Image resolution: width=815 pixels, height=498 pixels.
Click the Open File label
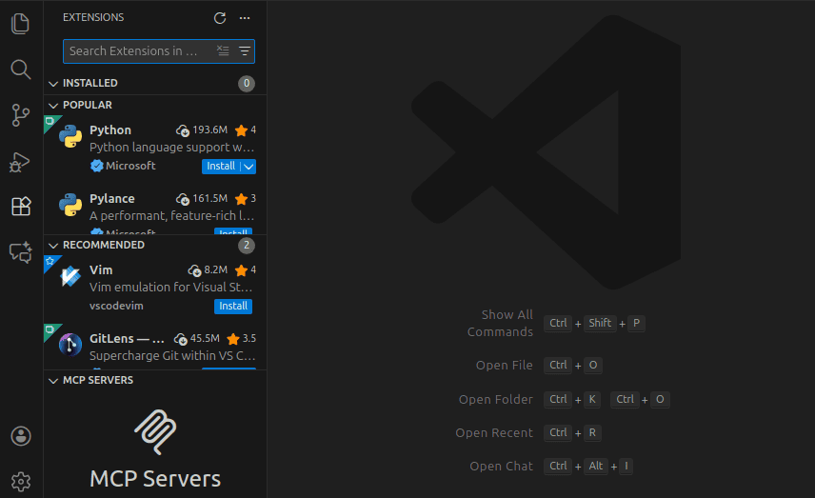505,366
